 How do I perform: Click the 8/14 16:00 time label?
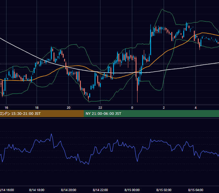coord(7,190)
